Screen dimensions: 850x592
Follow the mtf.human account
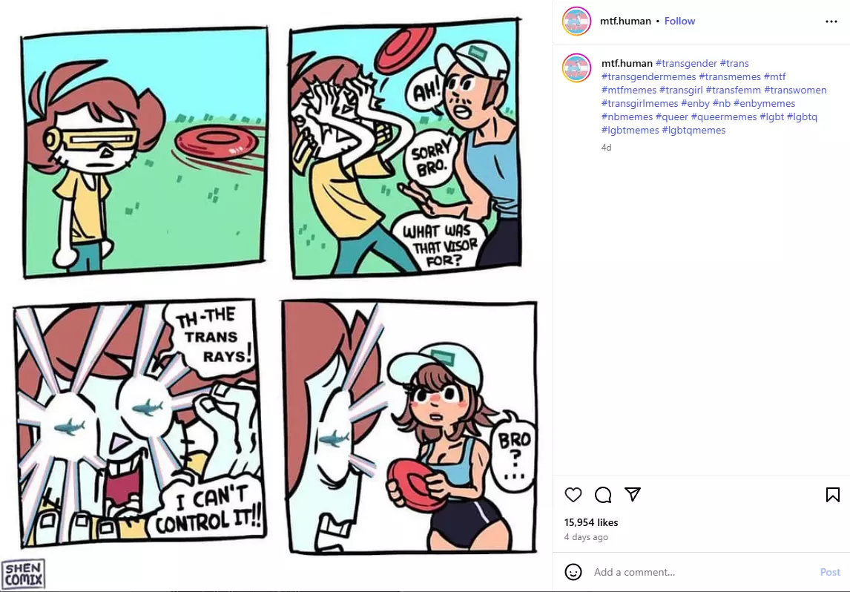(679, 21)
